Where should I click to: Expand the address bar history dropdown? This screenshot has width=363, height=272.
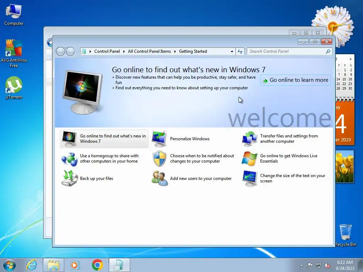tap(232, 52)
